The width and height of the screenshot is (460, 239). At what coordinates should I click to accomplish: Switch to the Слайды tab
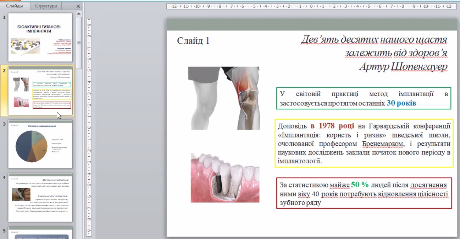[x=15, y=6]
